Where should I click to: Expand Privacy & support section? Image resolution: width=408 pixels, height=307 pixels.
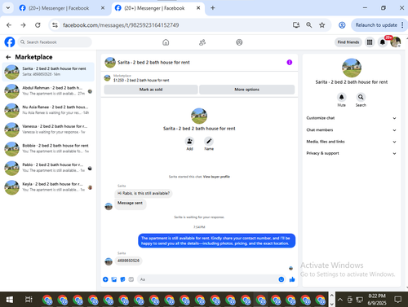click(x=351, y=153)
